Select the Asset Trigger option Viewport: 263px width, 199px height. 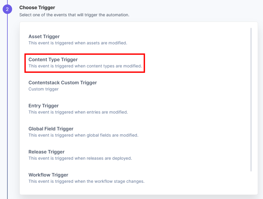tap(78, 40)
